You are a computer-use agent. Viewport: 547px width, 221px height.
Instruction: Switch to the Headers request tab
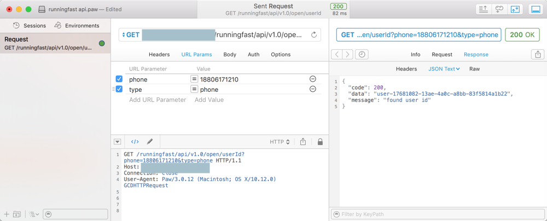coord(159,55)
